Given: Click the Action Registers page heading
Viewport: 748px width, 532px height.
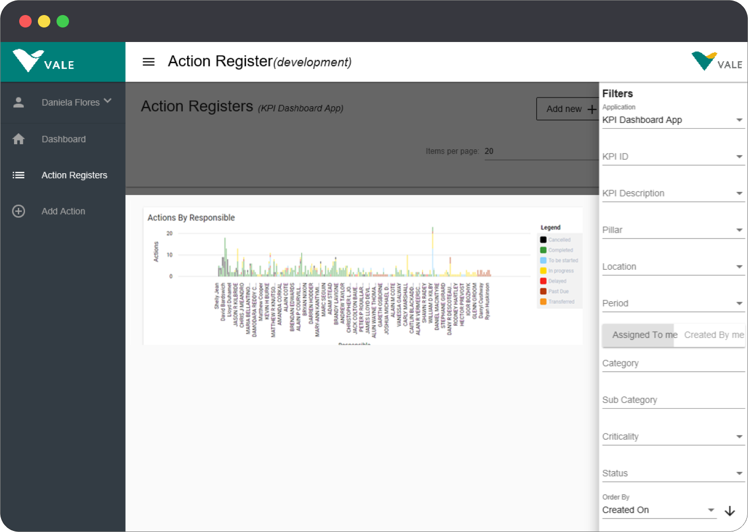Looking at the screenshot, I should coord(197,106).
